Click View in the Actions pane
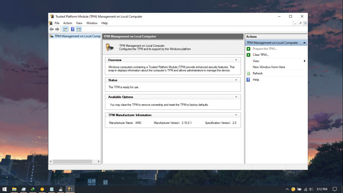 point(256,61)
